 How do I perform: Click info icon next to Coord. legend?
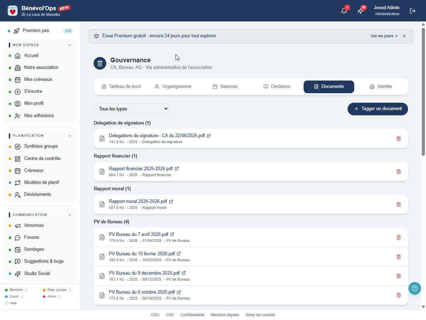click(23, 296)
